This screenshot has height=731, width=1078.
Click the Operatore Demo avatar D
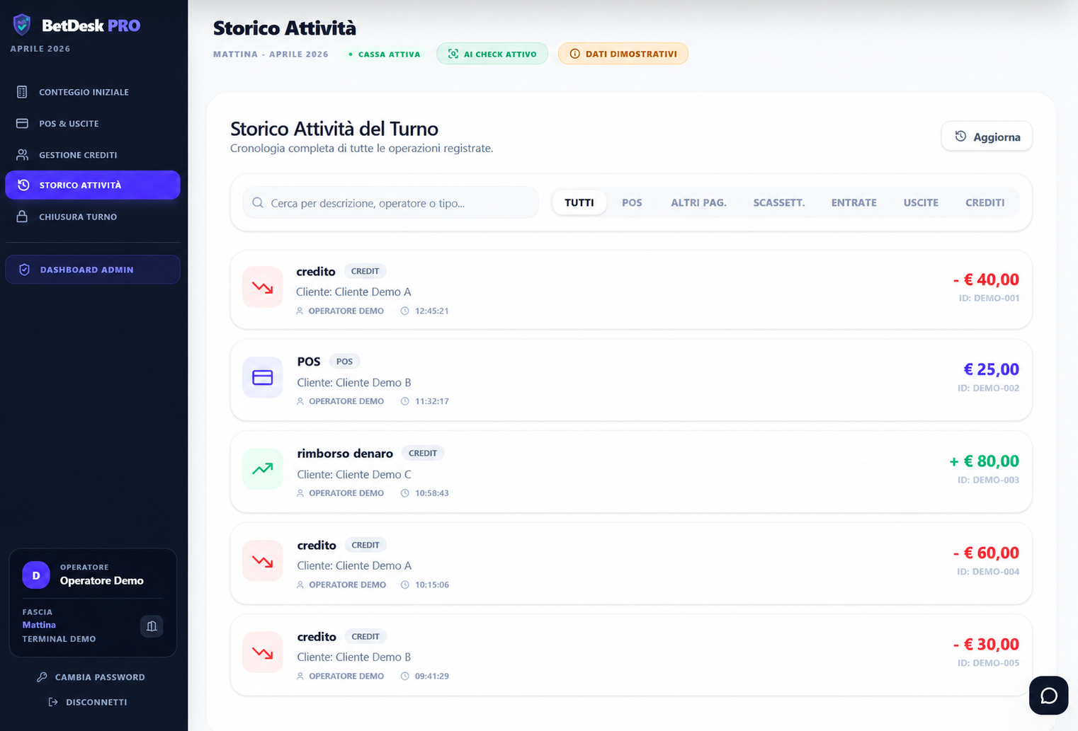point(36,575)
